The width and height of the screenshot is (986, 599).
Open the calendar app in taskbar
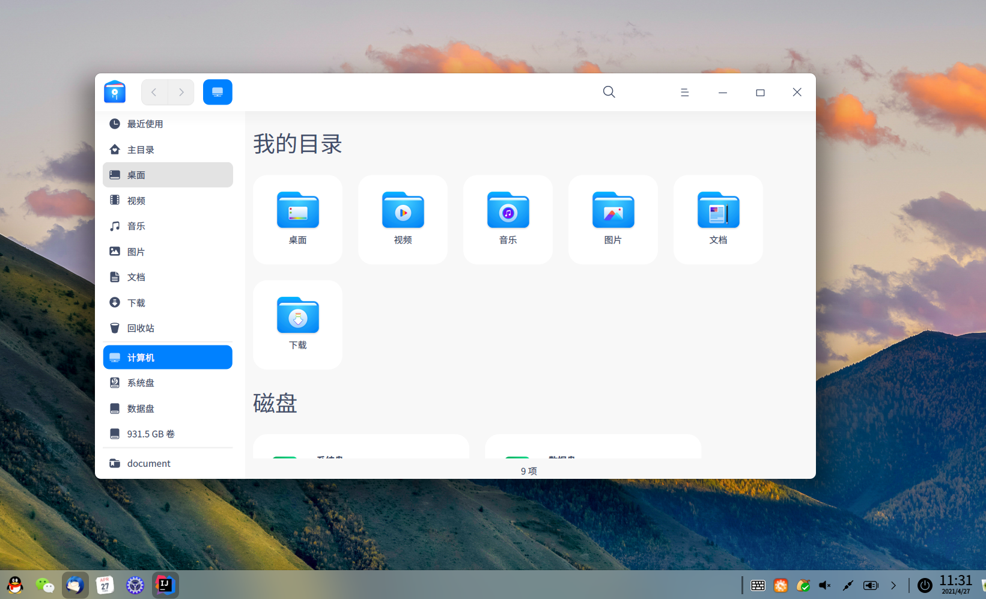coord(105,585)
